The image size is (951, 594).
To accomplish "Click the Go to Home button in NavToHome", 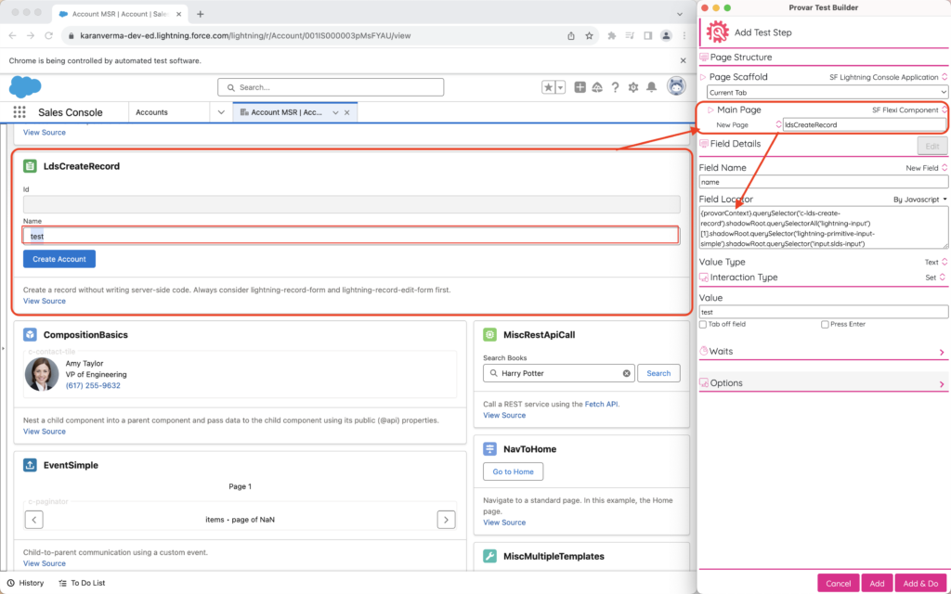I will pyautogui.click(x=512, y=471).
